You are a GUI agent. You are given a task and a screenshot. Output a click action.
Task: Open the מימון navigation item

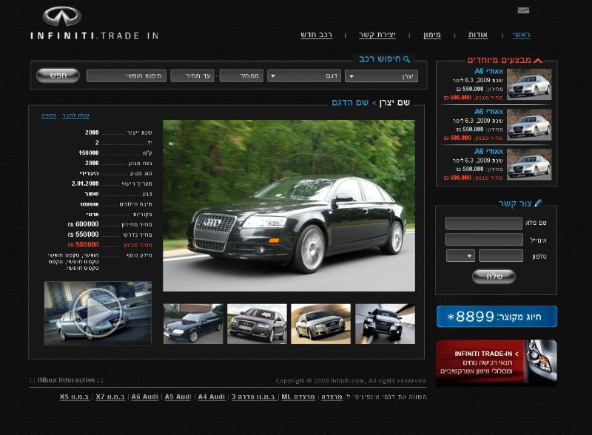(432, 35)
